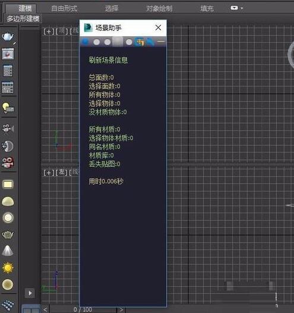Click the cream ring light icon
This screenshot has width=294, height=313.
[8, 217]
